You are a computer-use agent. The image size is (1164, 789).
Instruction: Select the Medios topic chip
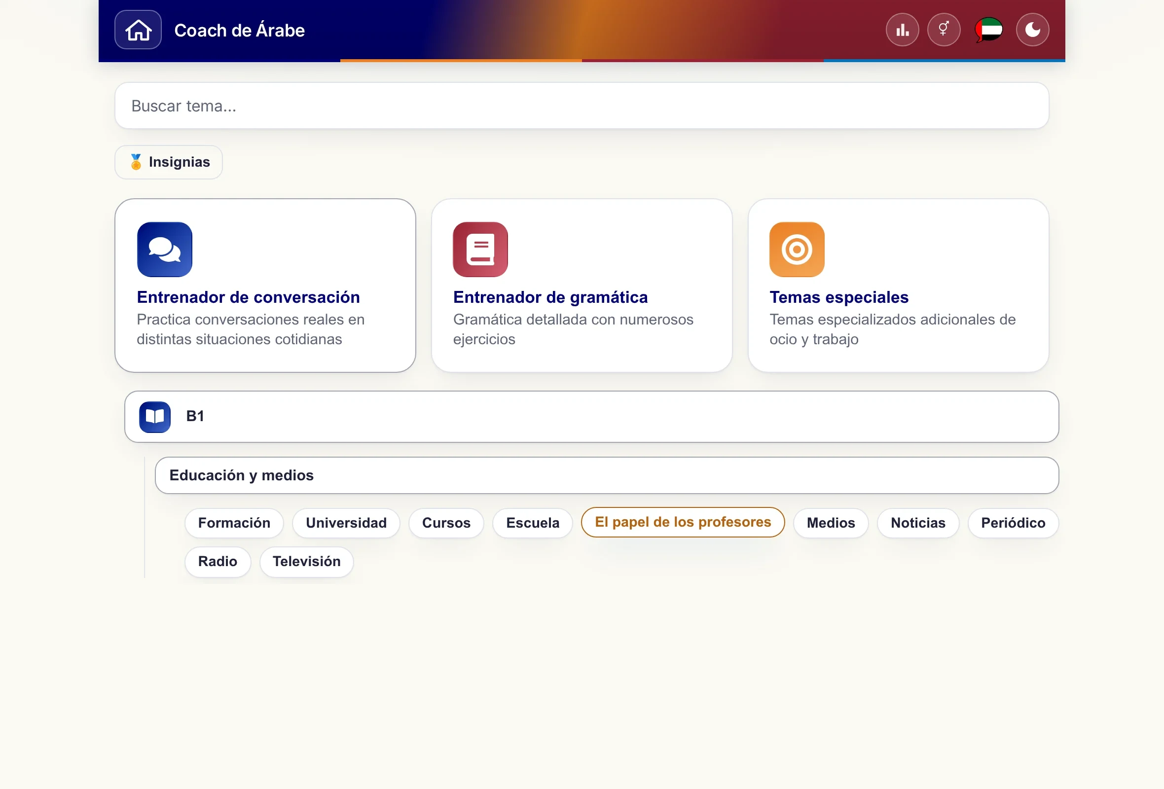click(831, 523)
